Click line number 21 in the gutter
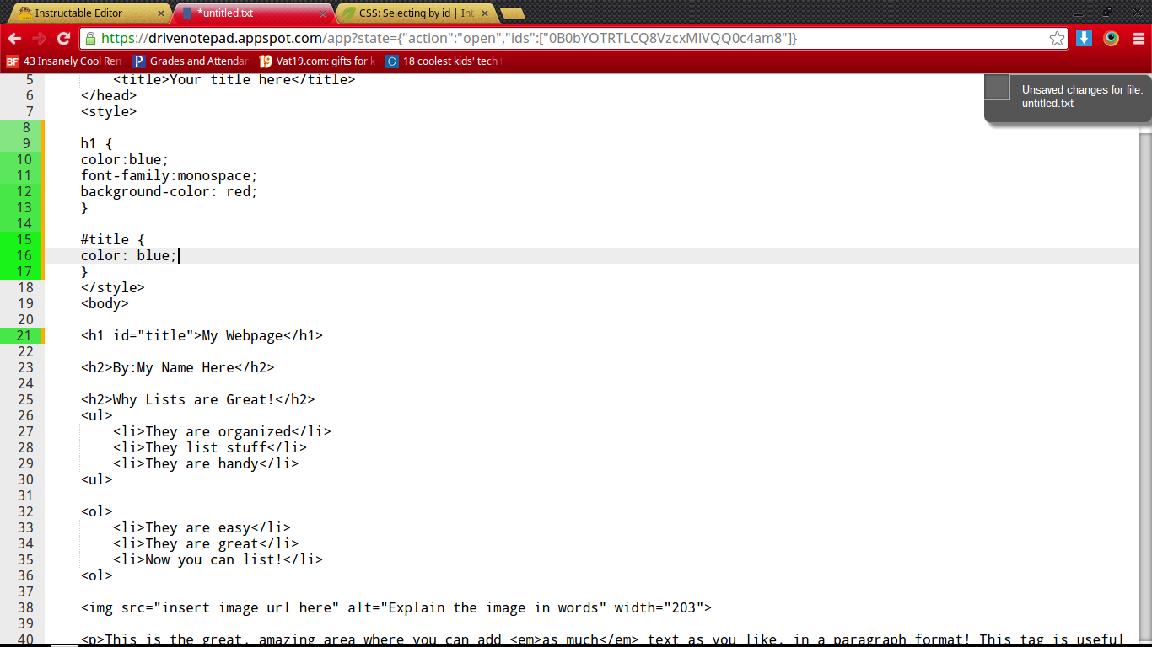Screen dimensions: 1152x647 tap(24, 336)
